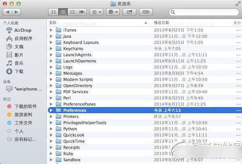Click the sort direction arrow in 名称 header

point(146,23)
